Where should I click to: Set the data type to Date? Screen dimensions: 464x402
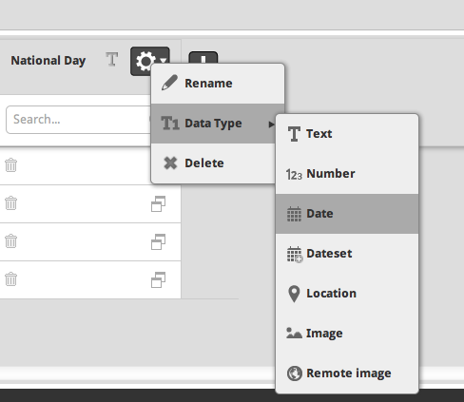pyautogui.click(x=347, y=214)
